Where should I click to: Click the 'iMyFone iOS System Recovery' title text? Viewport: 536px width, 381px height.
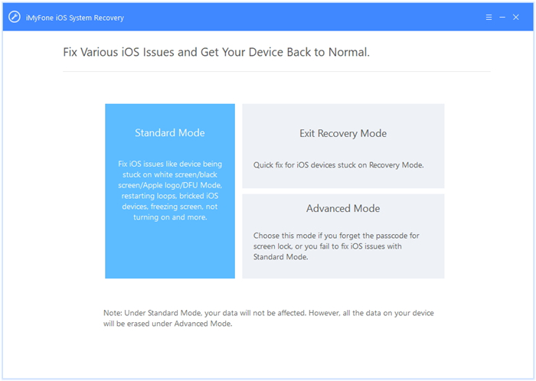point(75,18)
